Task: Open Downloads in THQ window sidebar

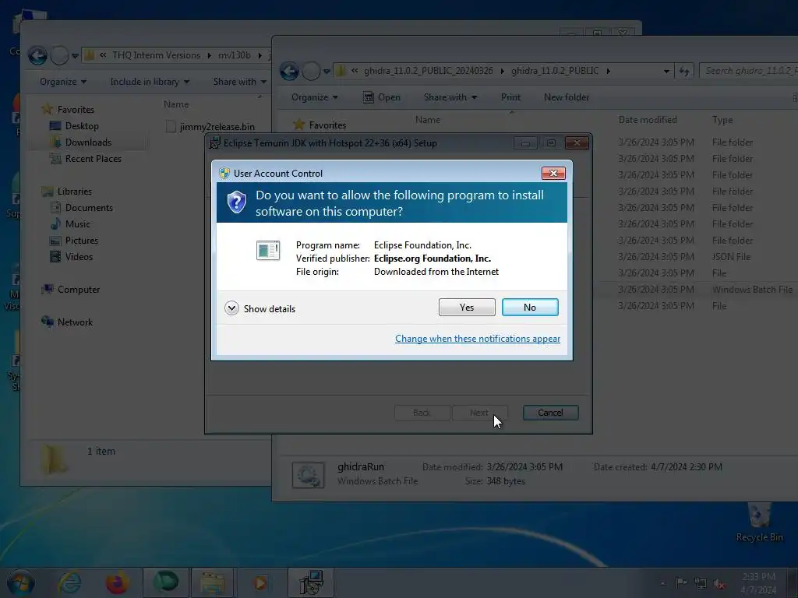Action: [x=87, y=142]
